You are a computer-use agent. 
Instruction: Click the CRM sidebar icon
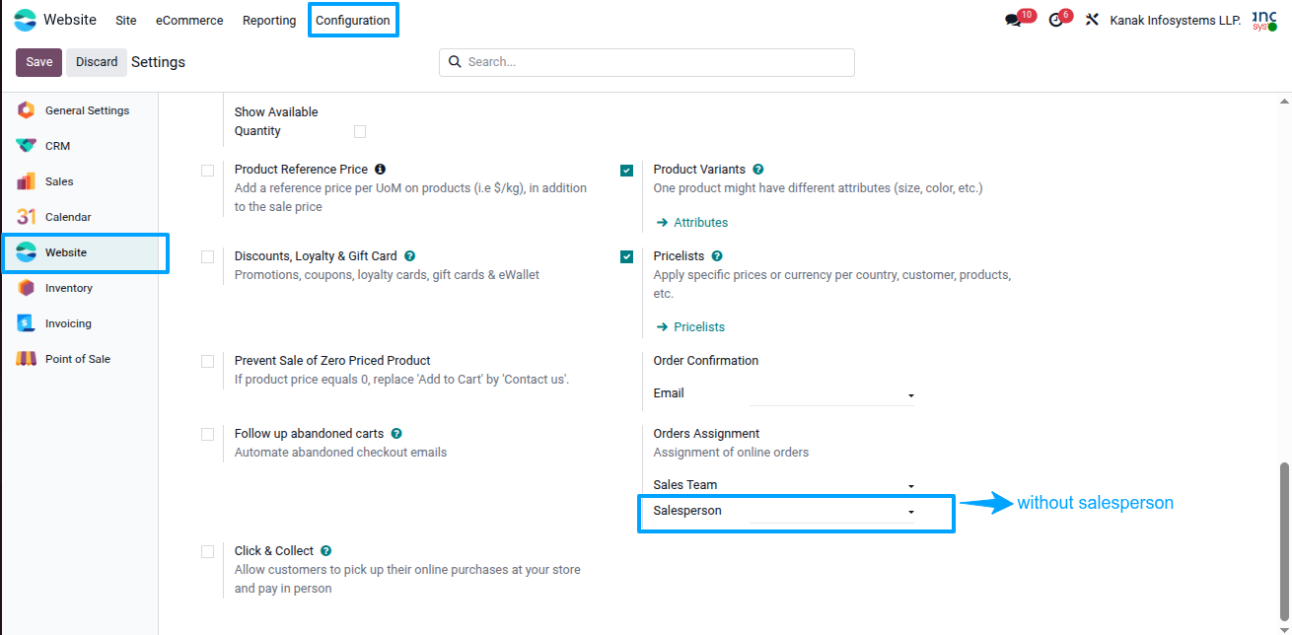point(27,146)
